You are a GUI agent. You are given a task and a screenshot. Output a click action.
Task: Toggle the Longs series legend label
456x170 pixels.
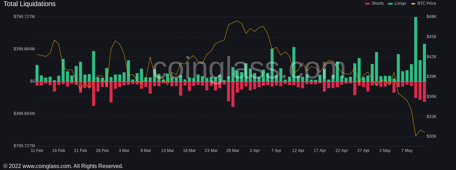point(400,3)
